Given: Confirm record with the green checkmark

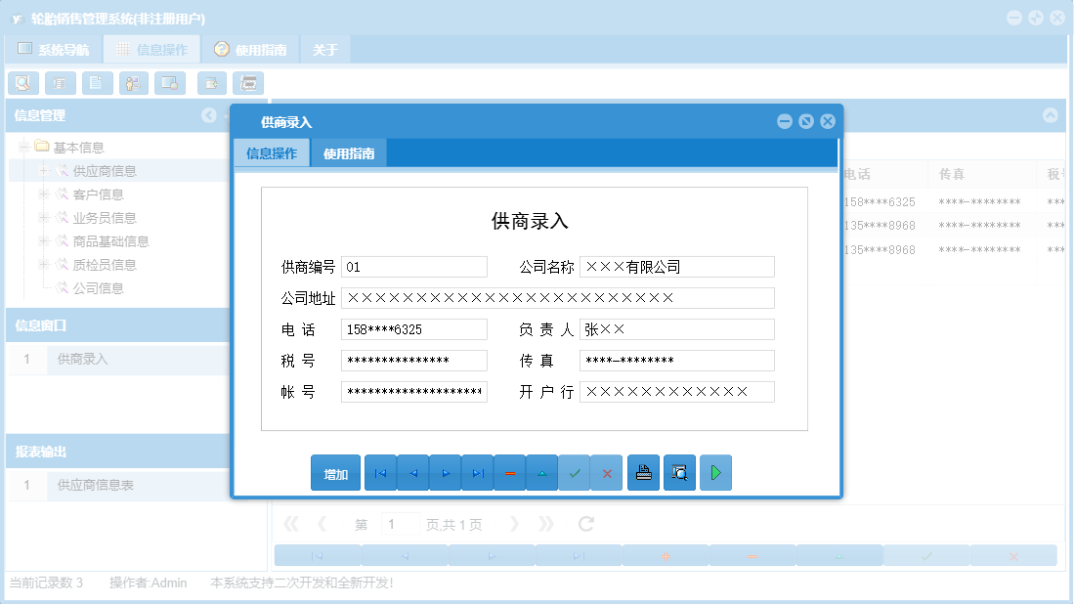Looking at the screenshot, I should [575, 472].
